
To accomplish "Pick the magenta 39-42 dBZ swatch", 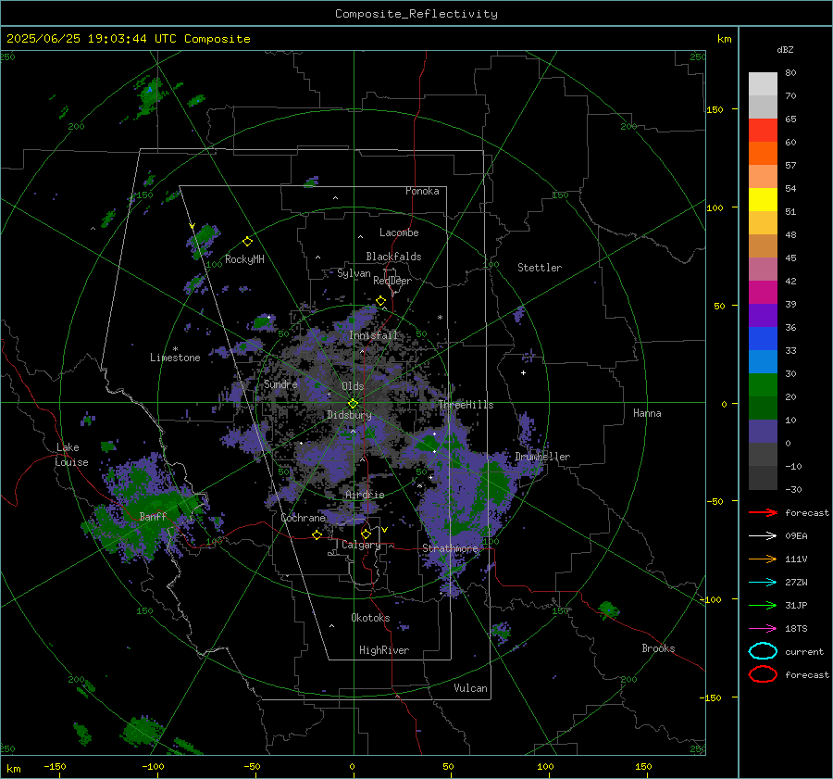I will 763,293.
